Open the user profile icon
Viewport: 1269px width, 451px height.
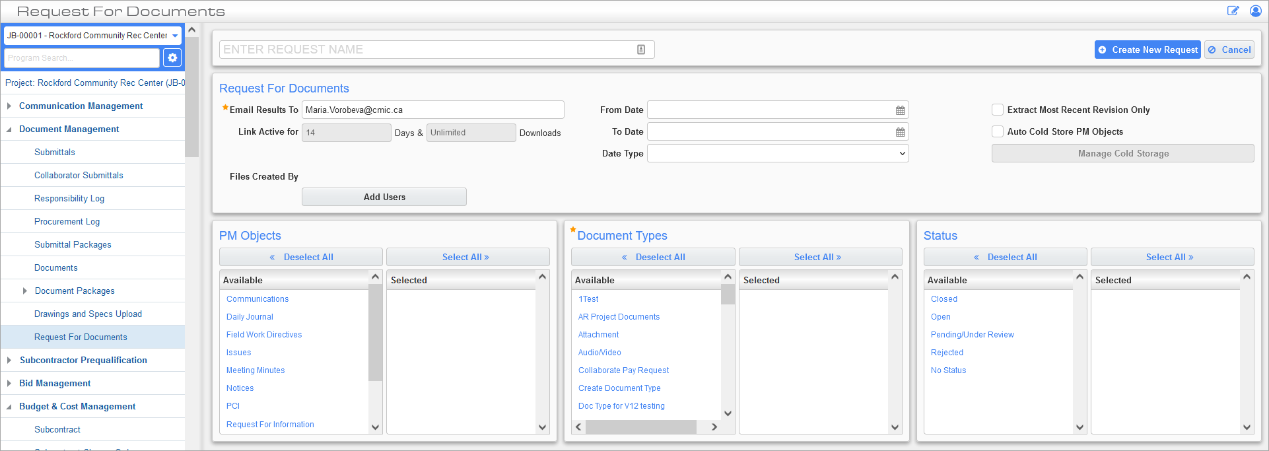click(1255, 11)
